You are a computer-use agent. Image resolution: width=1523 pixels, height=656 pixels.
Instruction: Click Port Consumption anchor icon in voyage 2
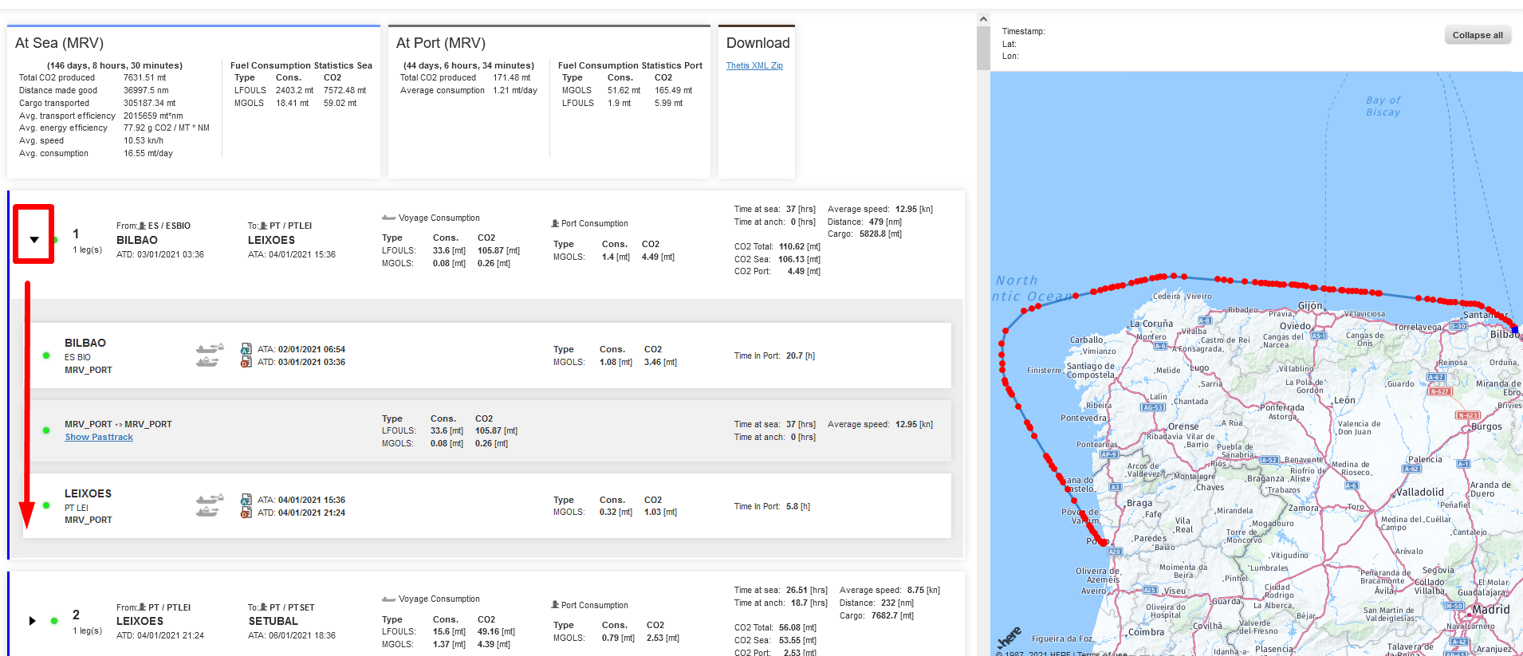point(555,605)
